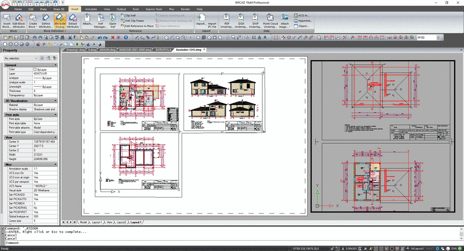Open the 'No selection' dropdown

tap(20, 58)
